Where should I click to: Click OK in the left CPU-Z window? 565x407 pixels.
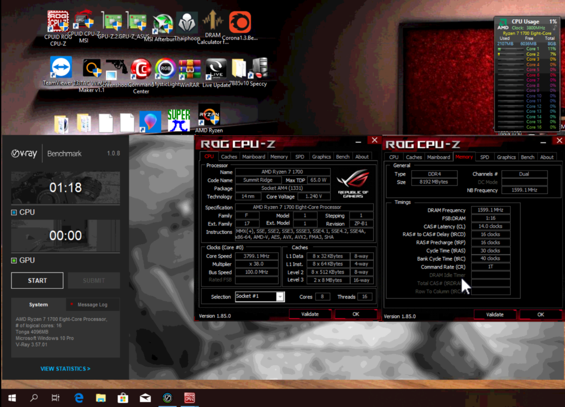click(356, 314)
